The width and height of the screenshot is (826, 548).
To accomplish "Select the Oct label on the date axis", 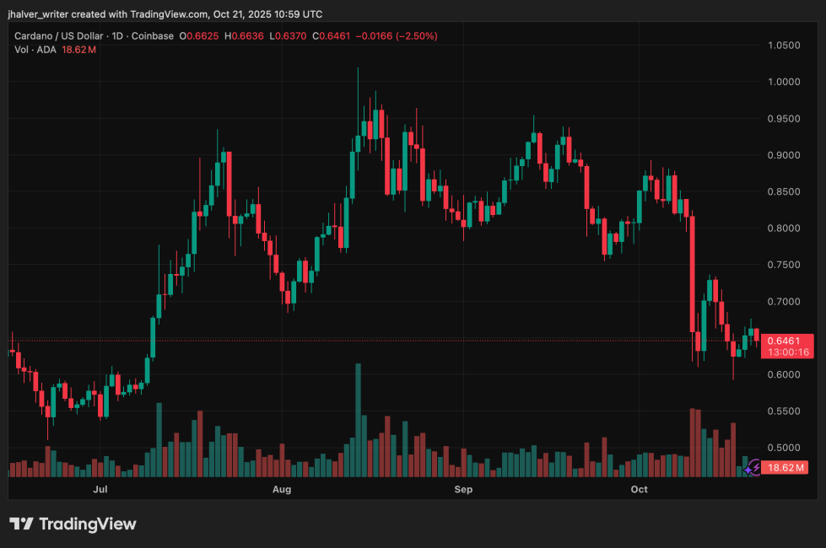I will (639, 489).
